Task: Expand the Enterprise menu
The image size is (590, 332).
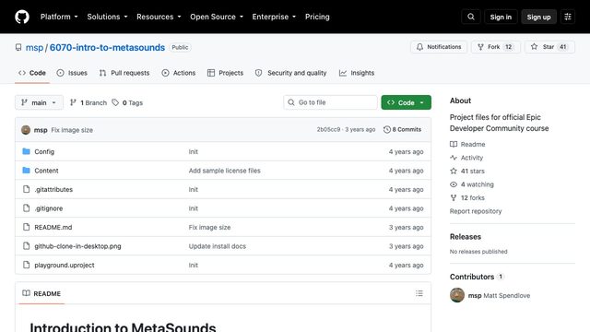Action: click(x=274, y=17)
